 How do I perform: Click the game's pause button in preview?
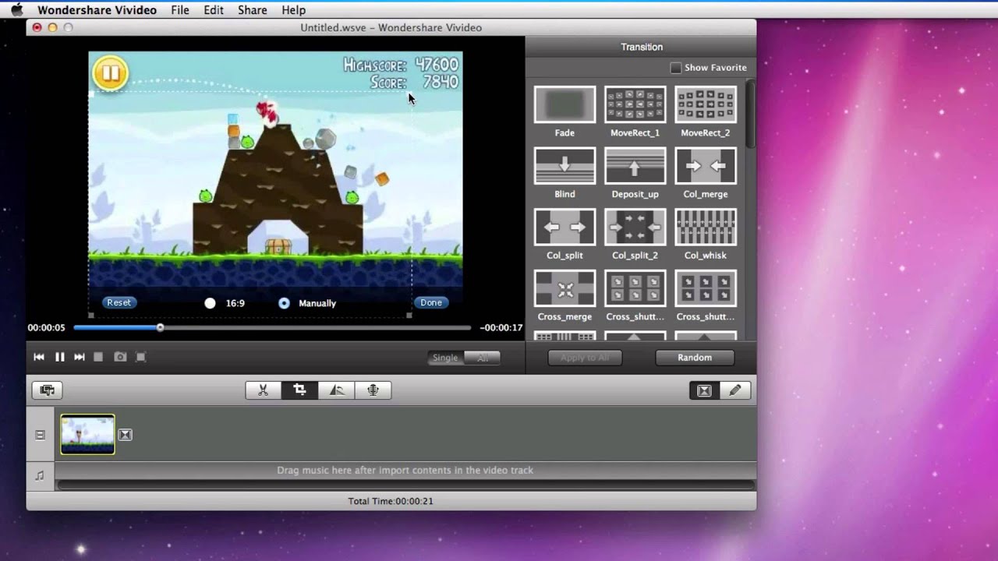(x=110, y=74)
